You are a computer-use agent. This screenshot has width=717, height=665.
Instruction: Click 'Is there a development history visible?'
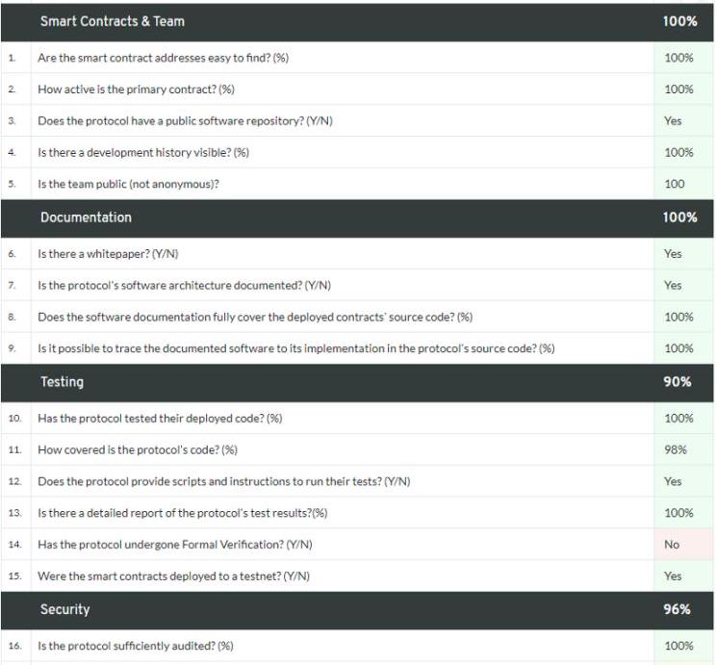pyautogui.click(x=143, y=152)
